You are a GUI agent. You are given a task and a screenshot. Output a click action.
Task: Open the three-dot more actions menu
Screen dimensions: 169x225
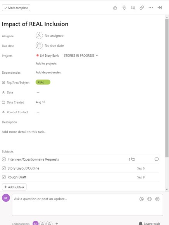click(x=151, y=8)
